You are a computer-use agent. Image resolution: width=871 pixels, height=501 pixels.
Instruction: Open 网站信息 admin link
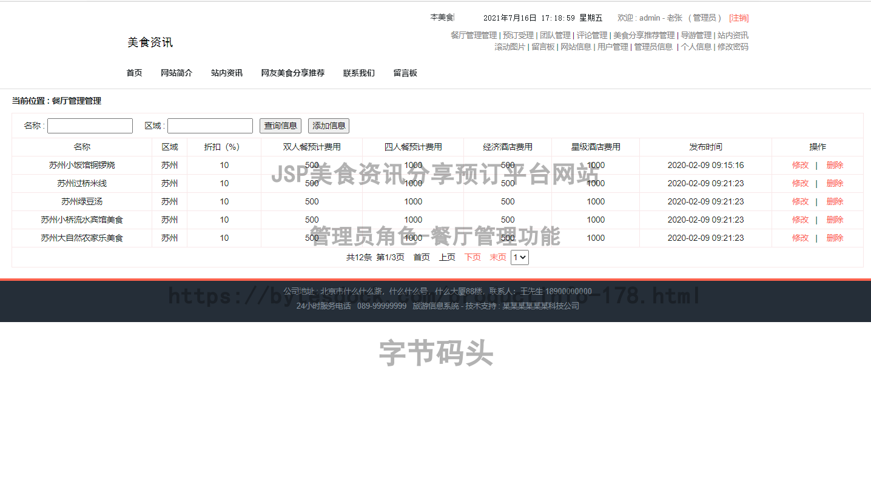tap(576, 47)
